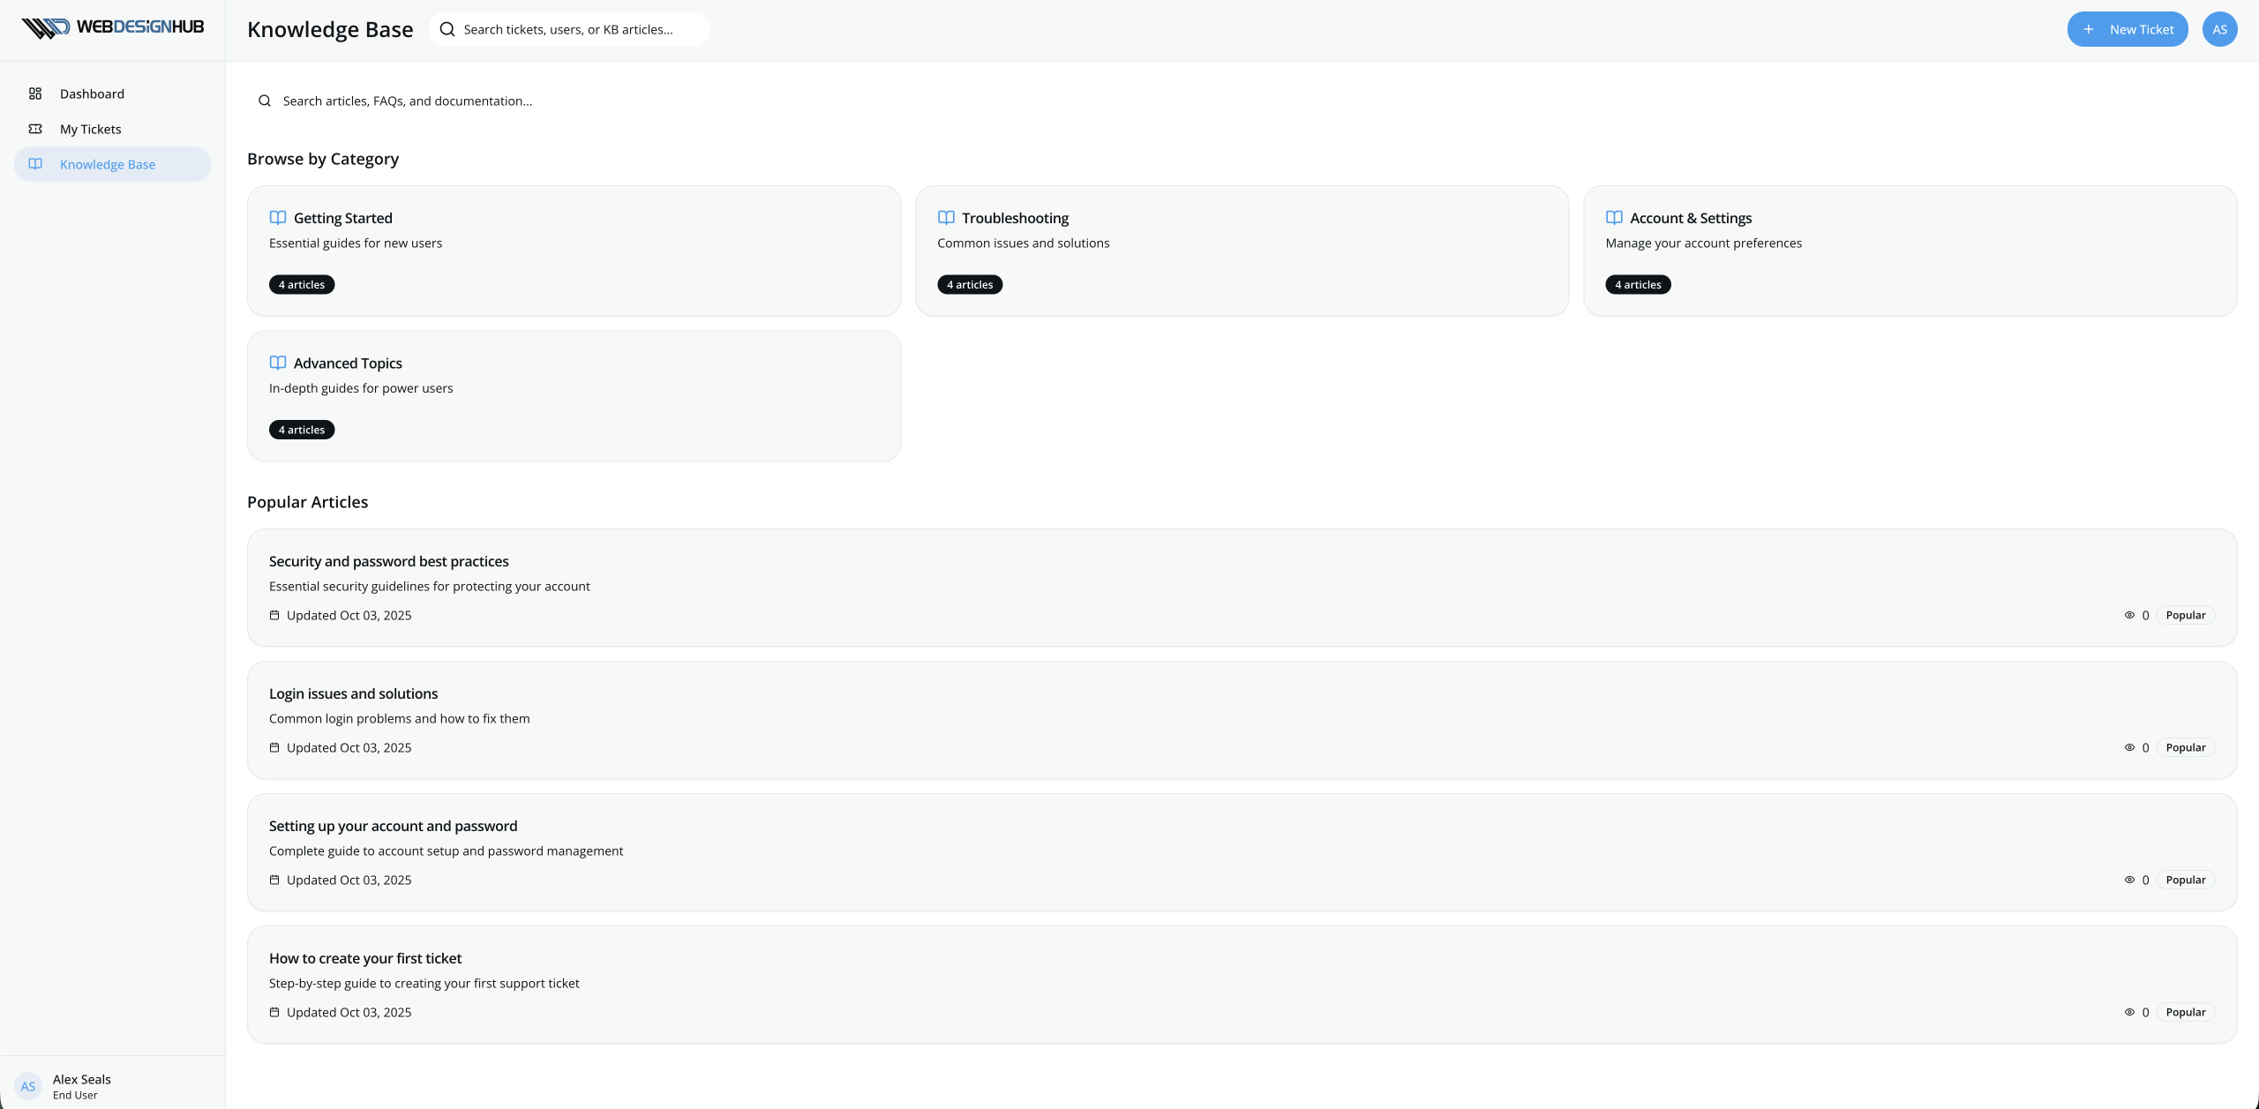Screen dimensions: 2259x1109
Task: Open 'How to create your first ticket' article
Action: point(365,958)
